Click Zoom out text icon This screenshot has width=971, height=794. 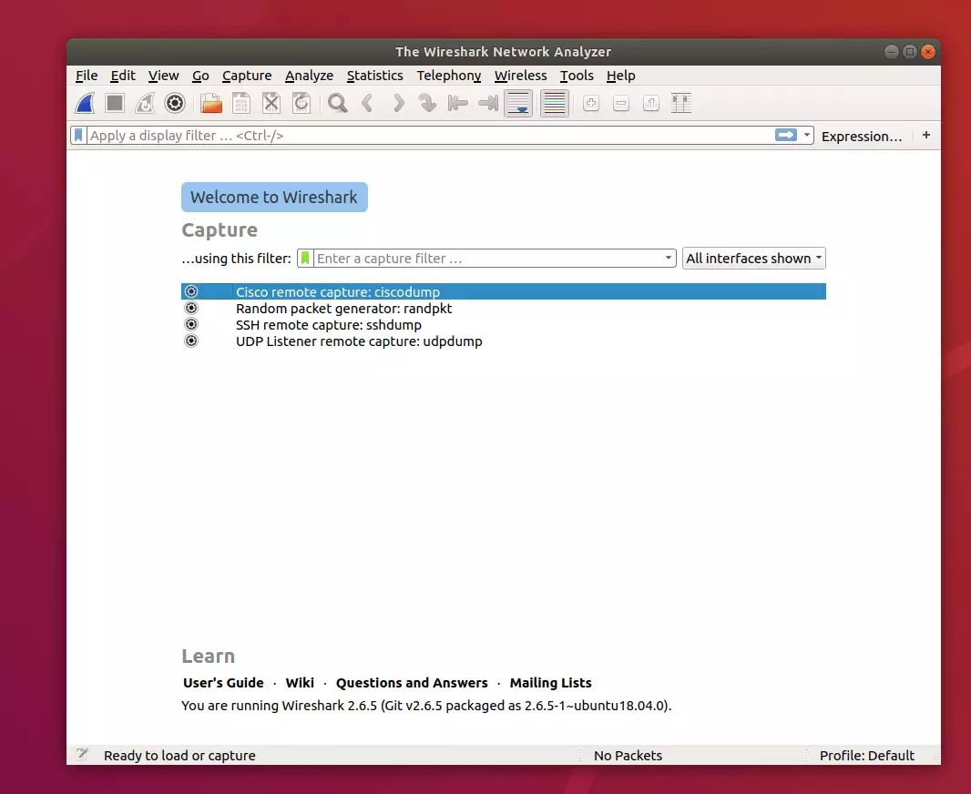pos(621,104)
